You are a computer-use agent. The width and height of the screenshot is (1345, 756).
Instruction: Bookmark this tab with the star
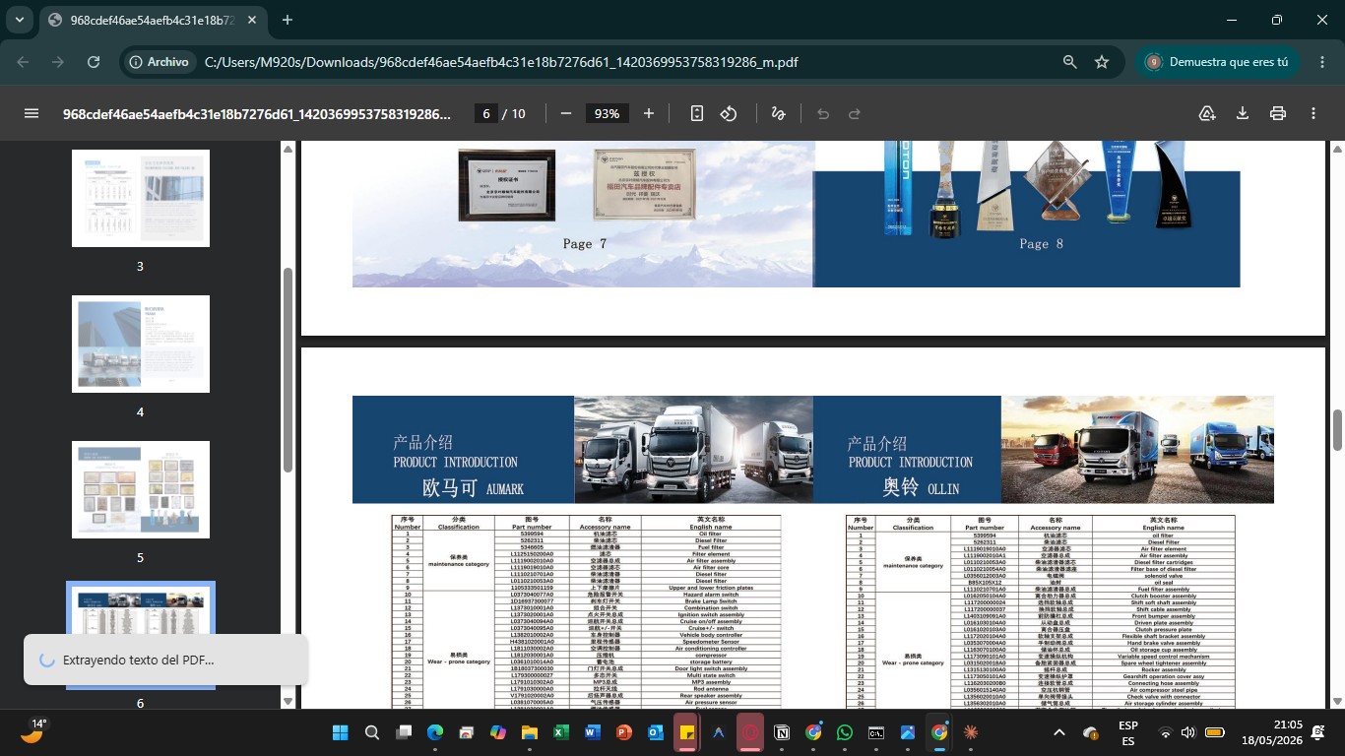pyautogui.click(x=1102, y=62)
